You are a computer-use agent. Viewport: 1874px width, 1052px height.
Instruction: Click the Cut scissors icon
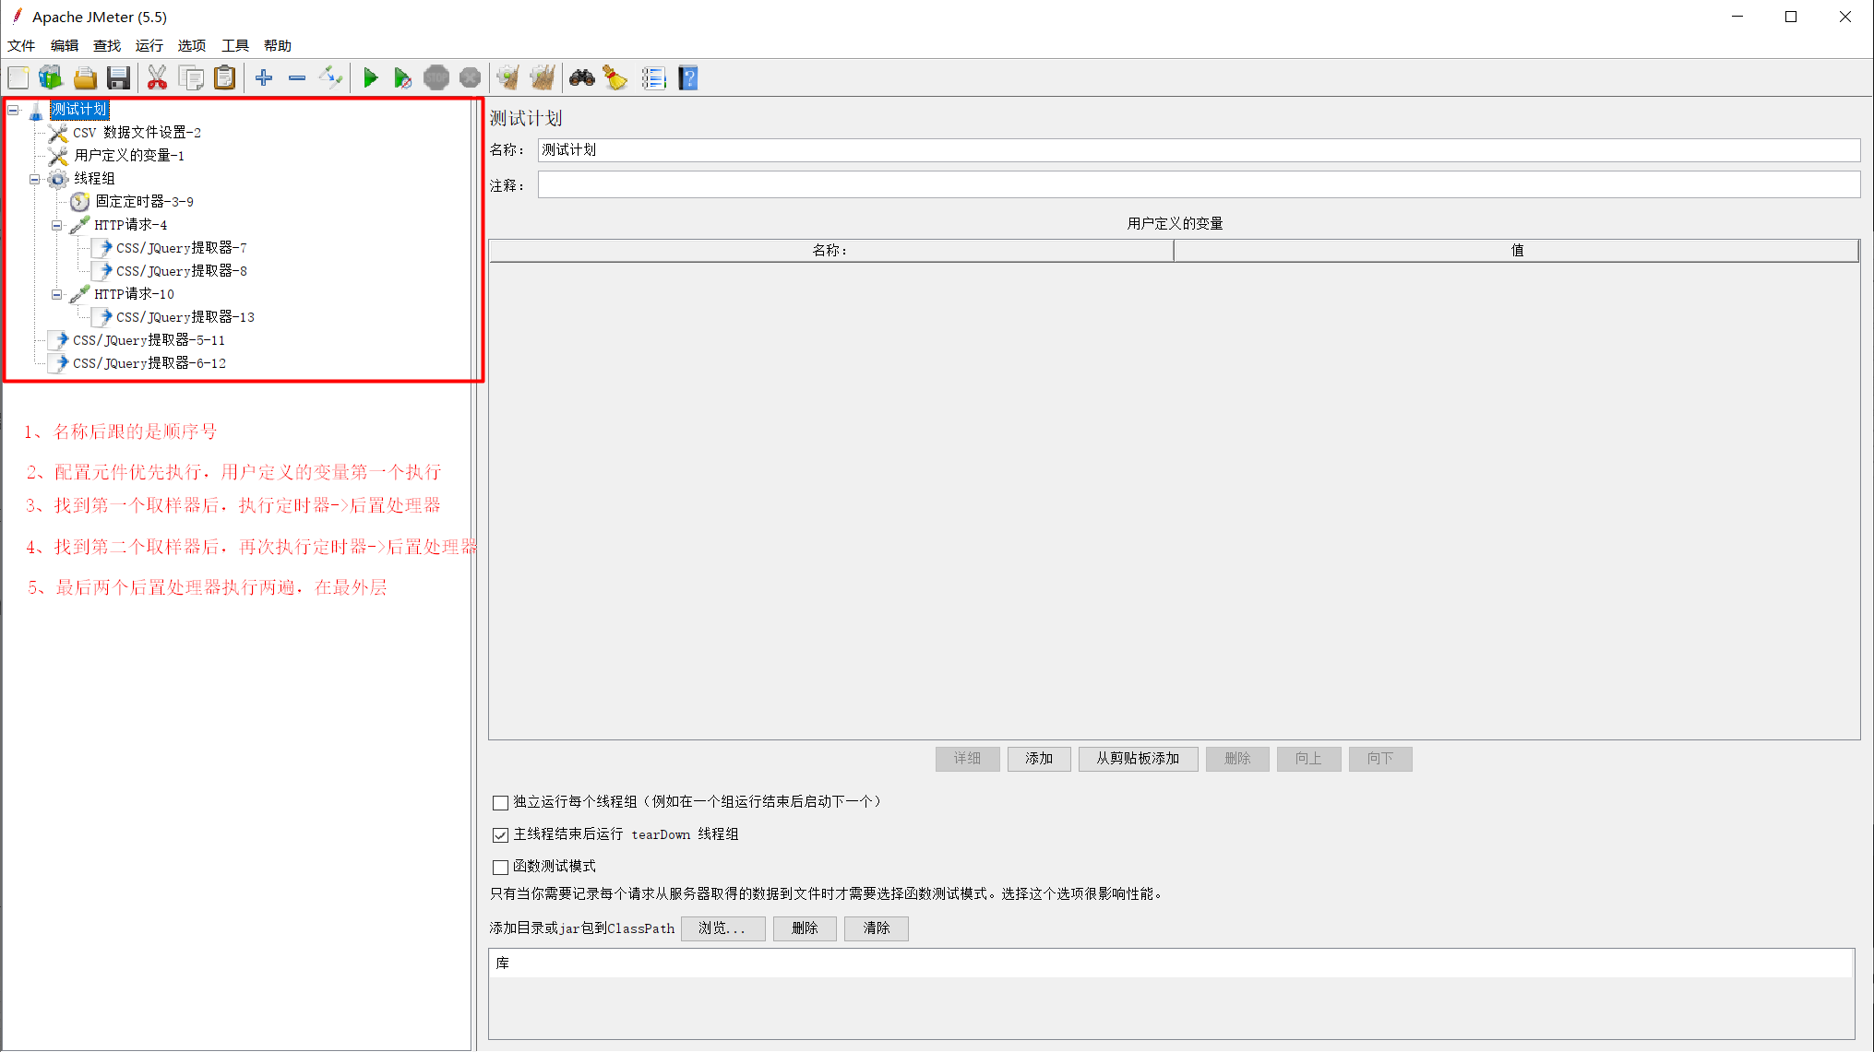pos(158,78)
